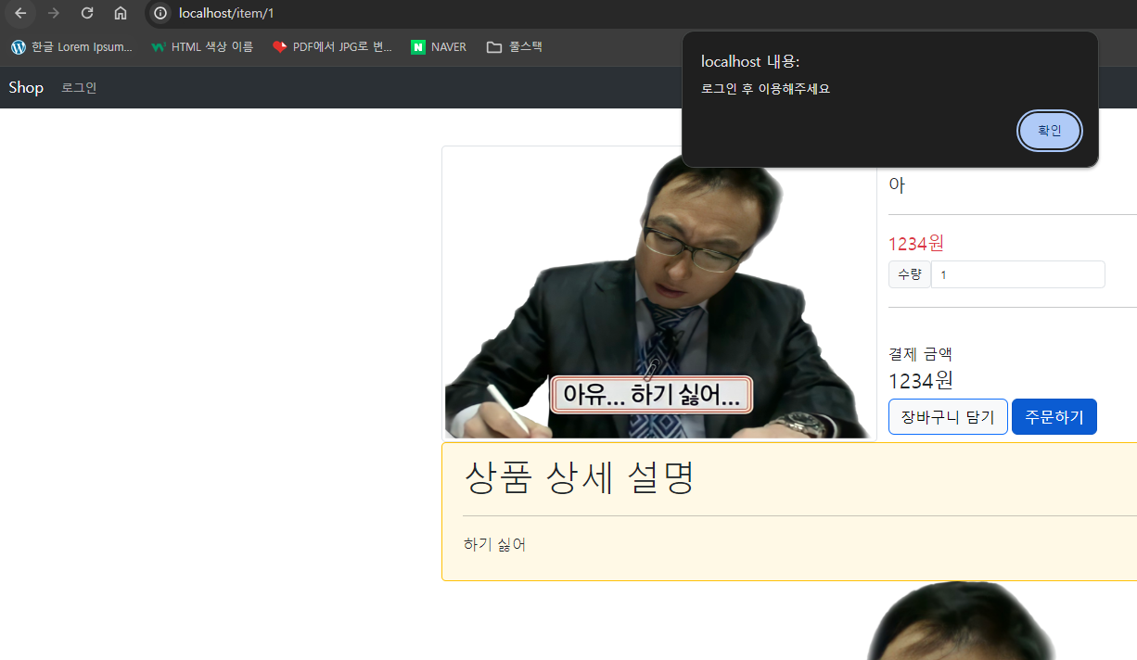
Task: Open the 로그인 navigation link
Action: pyautogui.click(x=79, y=88)
